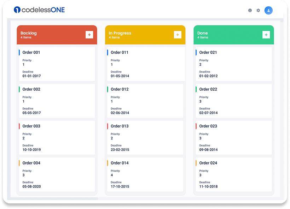Click the Order 004 card
Screen dimensions: 290x209
[x=57, y=174]
